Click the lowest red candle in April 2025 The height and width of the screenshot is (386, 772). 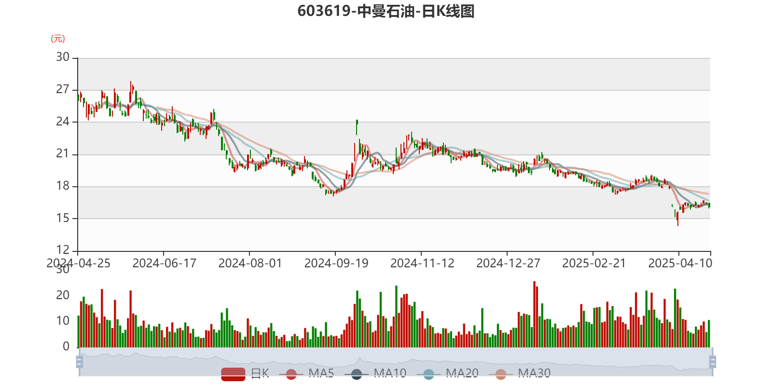677,218
